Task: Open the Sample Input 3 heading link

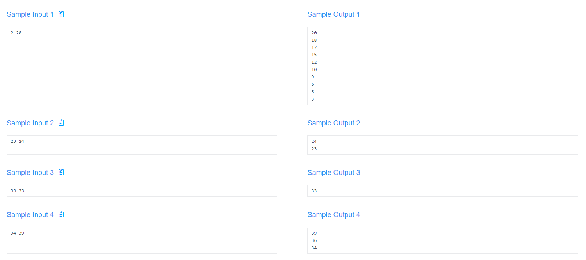Action: 30,172
